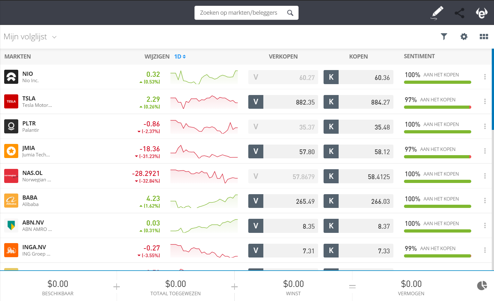Click the search magnifier icon
Viewport: 494px width, 301px height.
pyautogui.click(x=290, y=13)
